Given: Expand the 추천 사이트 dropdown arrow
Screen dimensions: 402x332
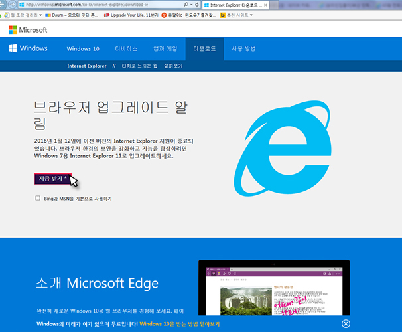Looking at the screenshot, I should point(251,15).
